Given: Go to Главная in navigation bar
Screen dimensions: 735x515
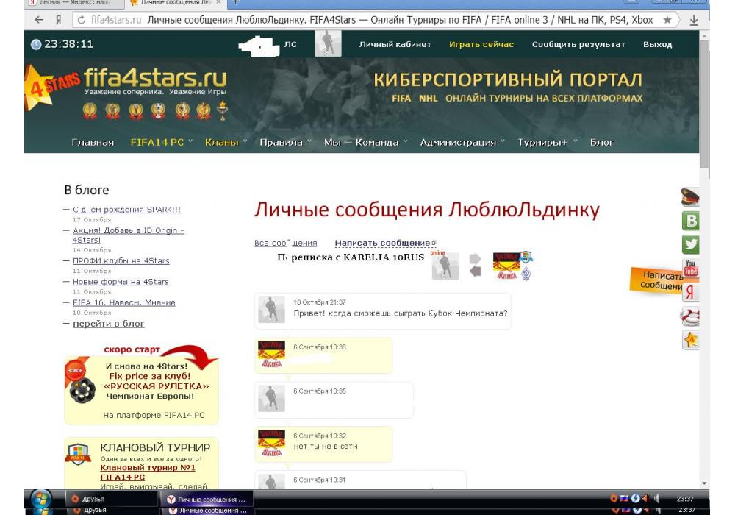Looking at the screenshot, I should tap(93, 142).
